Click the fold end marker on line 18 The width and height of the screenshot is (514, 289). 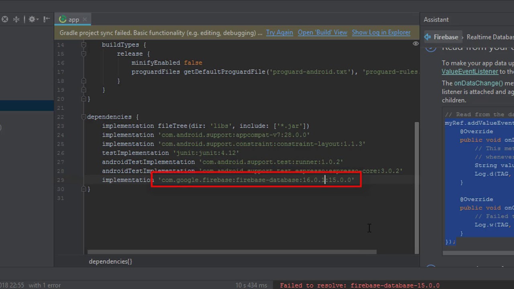click(84, 81)
